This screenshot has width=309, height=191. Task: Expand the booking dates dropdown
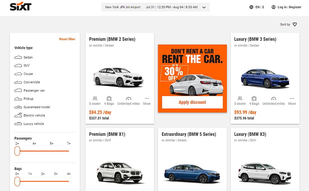(x=204, y=7)
